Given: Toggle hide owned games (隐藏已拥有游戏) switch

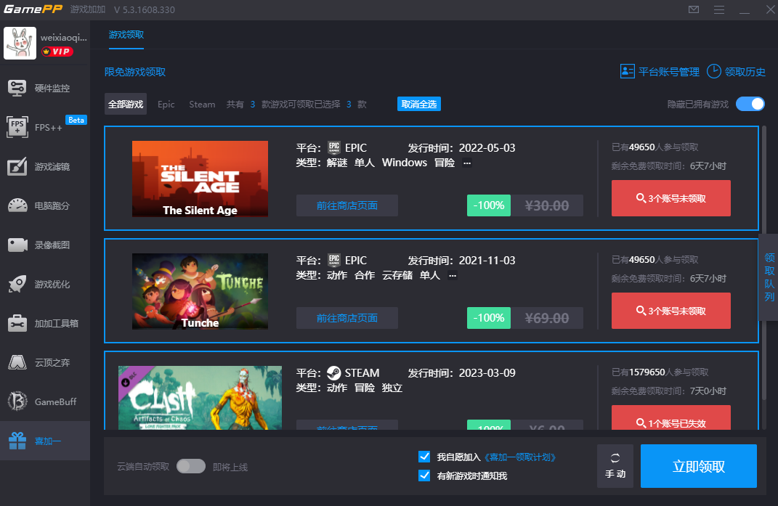Looking at the screenshot, I should coord(750,104).
